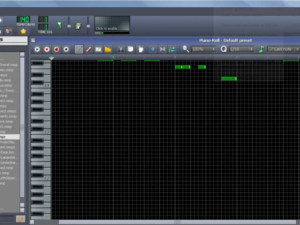Open the Last note length dropdown
The image size is (300, 225).
[284, 49]
